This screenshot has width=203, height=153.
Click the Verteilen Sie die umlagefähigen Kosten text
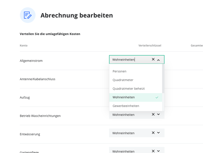click(x=50, y=34)
